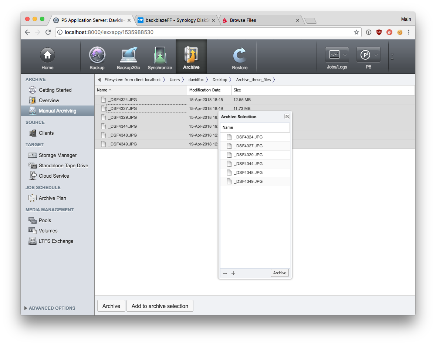This screenshot has height=345, width=436.
Task: Expand Advanced Options section
Action: pos(50,308)
